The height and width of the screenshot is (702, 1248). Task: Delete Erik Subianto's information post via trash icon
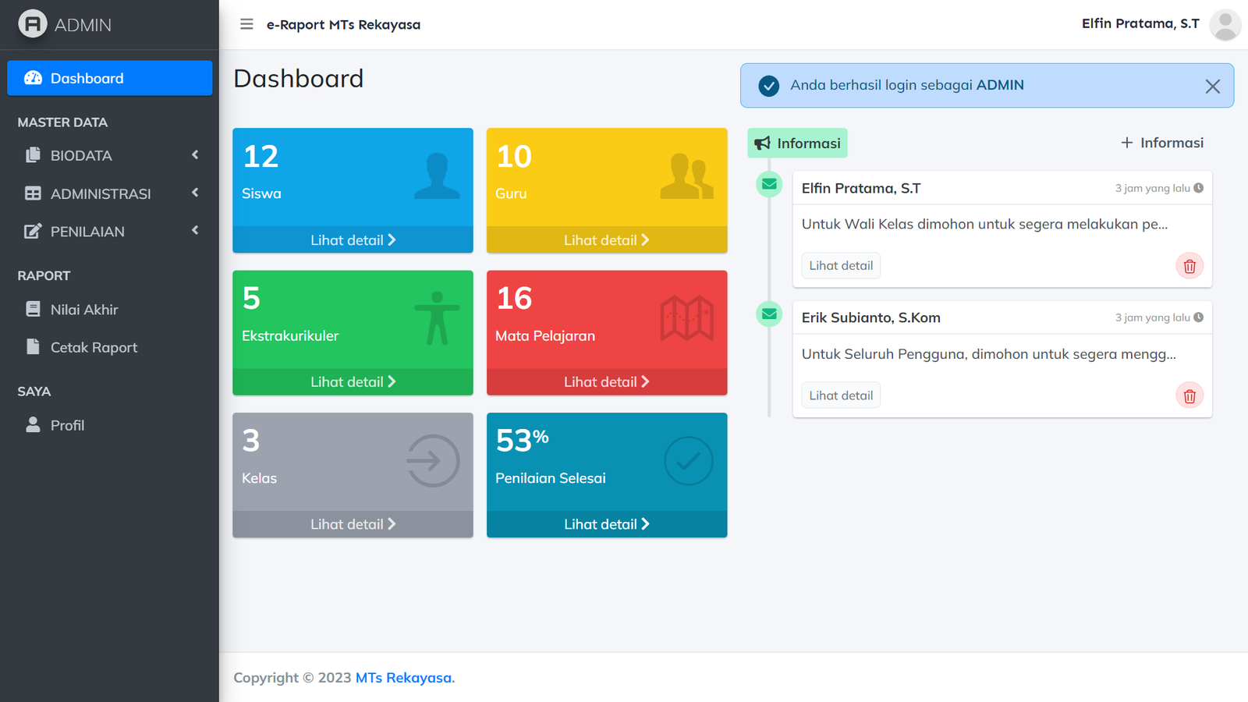click(x=1189, y=396)
